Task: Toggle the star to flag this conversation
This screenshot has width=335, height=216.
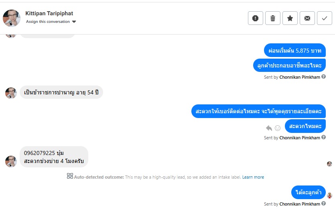Action: point(290,18)
